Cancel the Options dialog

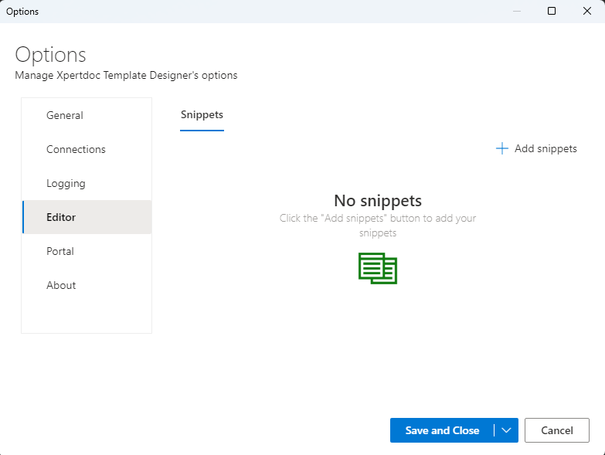[x=556, y=430]
